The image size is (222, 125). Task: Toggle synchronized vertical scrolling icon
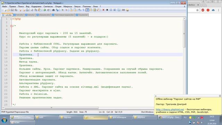pos(71,10)
